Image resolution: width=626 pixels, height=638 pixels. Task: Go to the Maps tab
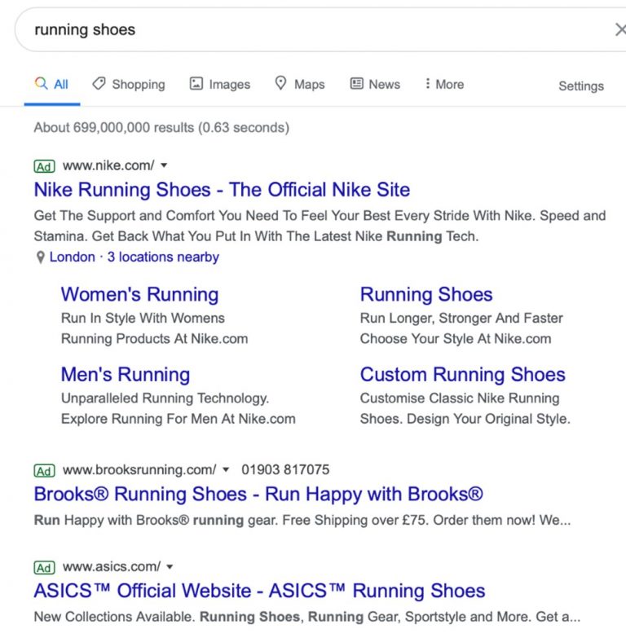tap(299, 84)
